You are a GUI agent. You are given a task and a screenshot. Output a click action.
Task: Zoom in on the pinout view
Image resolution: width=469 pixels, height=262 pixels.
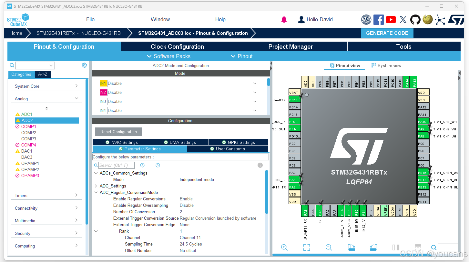(x=284, y=247)
